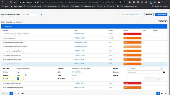Open the CWE-20 link
Viewport: 170px width, 95px height.
(x=74, y=75)
